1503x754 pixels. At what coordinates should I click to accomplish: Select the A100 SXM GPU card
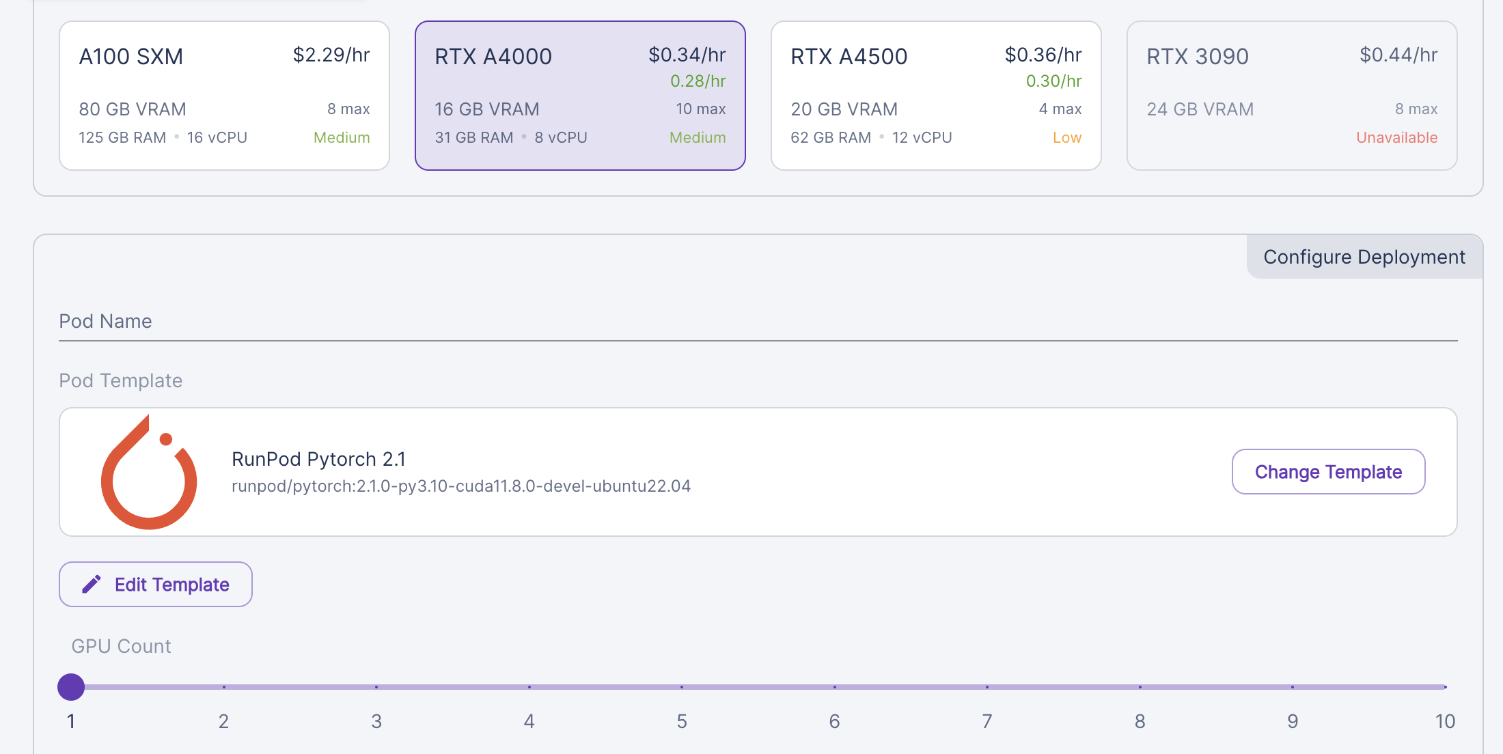click(224, 96)
